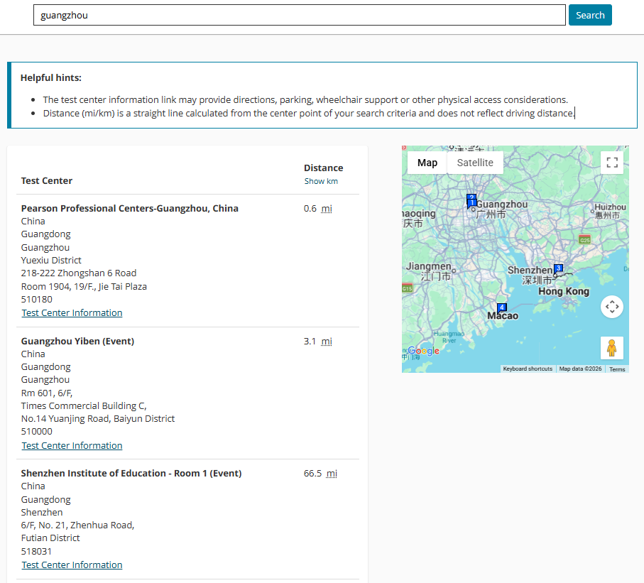Open Test Center Information for Pearson Guangzhou
Screen dimensions: 644x583
coord(72,312)
